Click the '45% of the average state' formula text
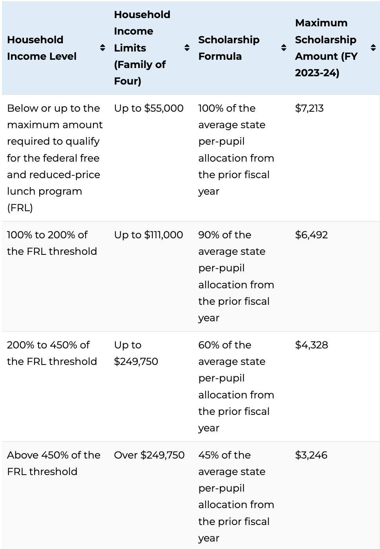 (232, 463)
